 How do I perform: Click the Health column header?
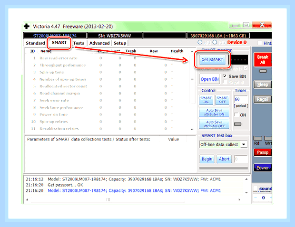177,51
